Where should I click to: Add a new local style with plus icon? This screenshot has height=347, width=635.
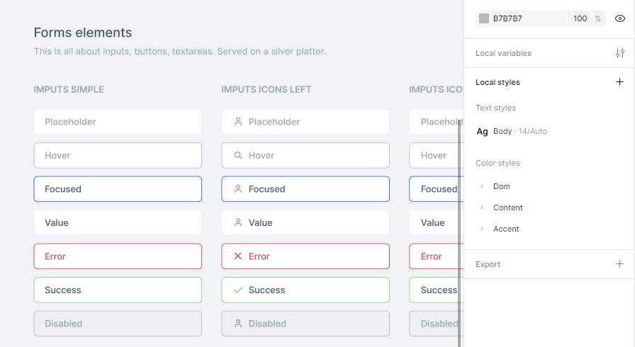tap(620, 82)
